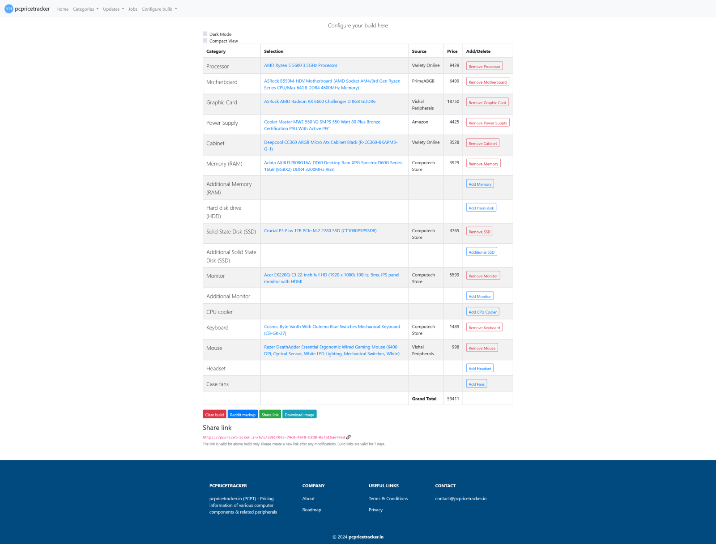Image resolution: width=716 pixels, height=544 pixels.
Task: Click the Add Headset button
Action: pos(480,368)
